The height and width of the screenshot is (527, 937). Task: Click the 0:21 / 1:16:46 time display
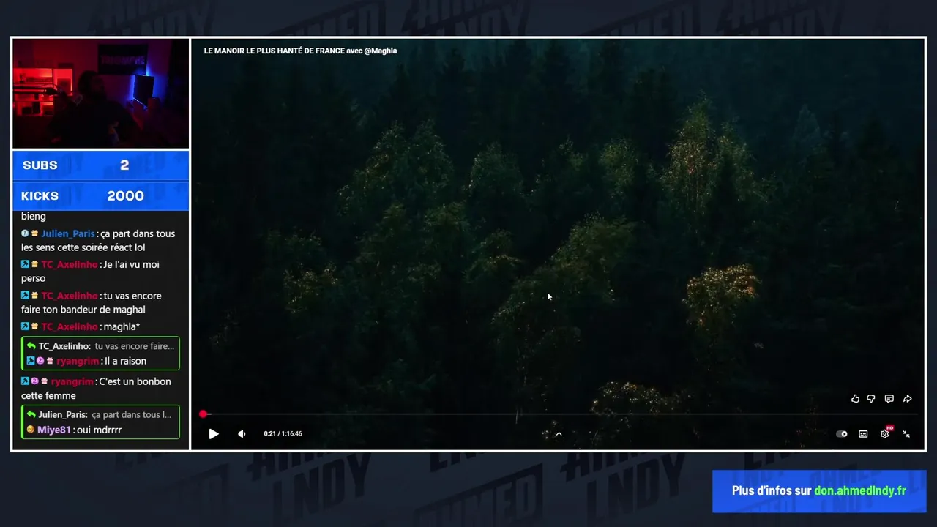point(283,434)
